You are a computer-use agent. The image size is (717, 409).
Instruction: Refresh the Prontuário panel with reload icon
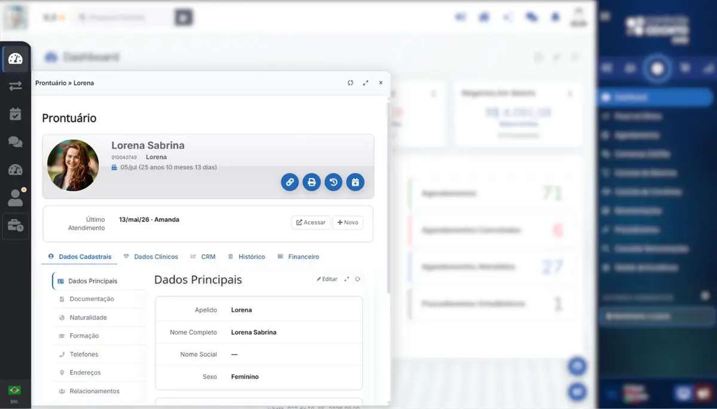point(350,83)
